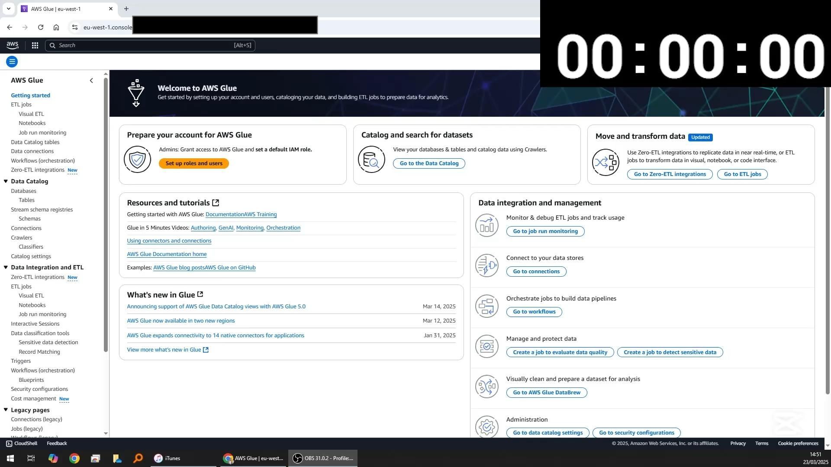Reload the browser page
The image size is (831, 467).
[41, 27]
